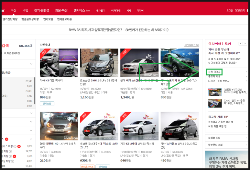250x170 pixels.
Task: Open help icon in the 2,009 count row
Action: point(15,146)
